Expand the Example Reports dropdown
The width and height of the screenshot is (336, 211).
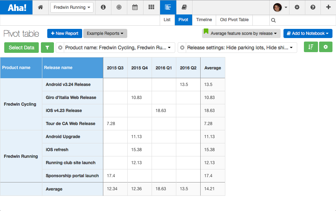pyautogui.click(x=105, y=33)
